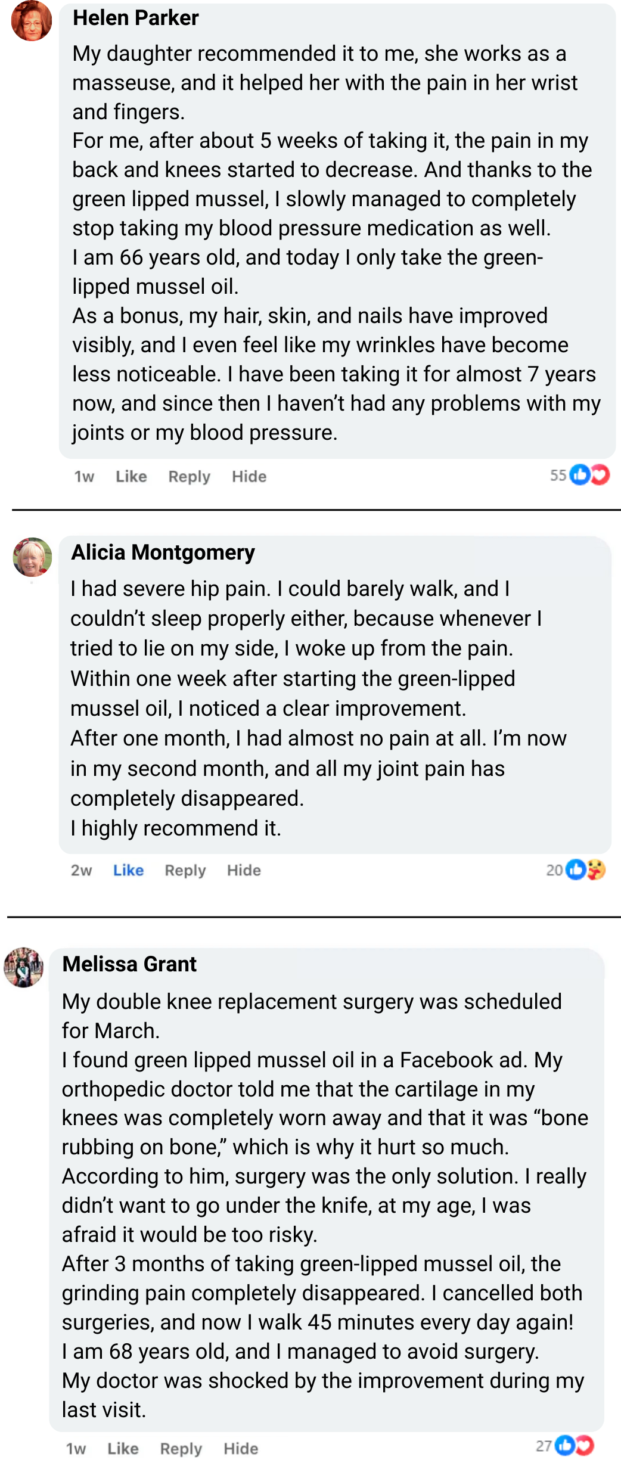
Task: Click like reaction icon on Melissa's comment
Action: pyautogui.click(x=565, y=1446)
